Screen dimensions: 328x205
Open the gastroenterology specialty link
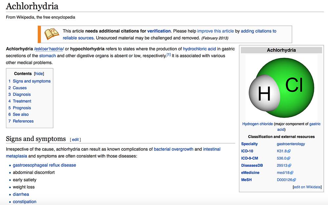pos(291,144)
